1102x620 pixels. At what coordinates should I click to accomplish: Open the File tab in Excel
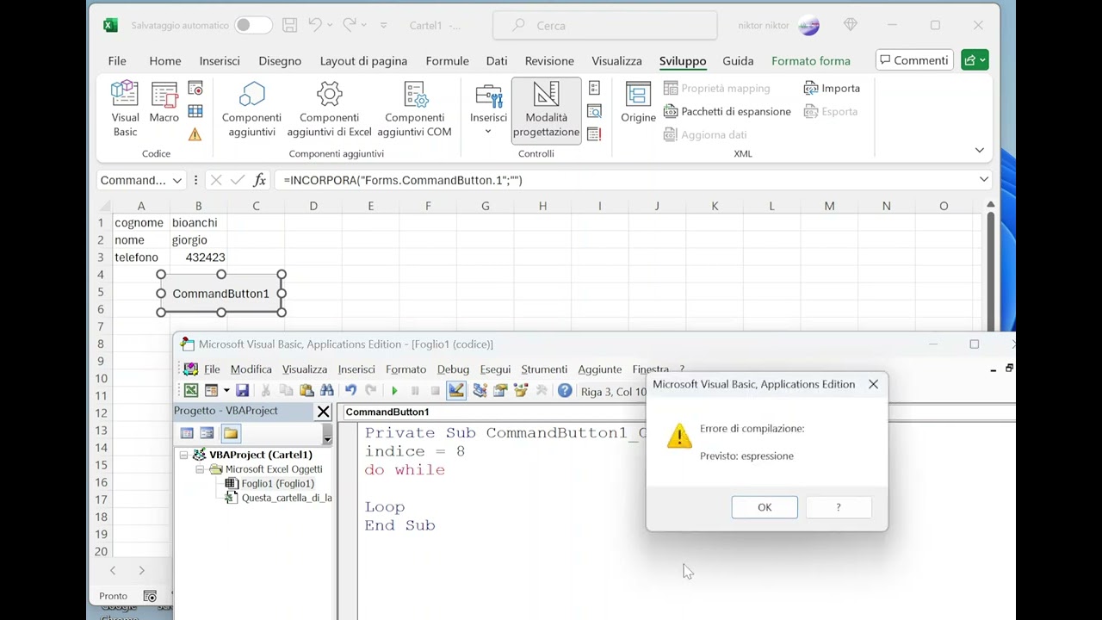point(117,61)
